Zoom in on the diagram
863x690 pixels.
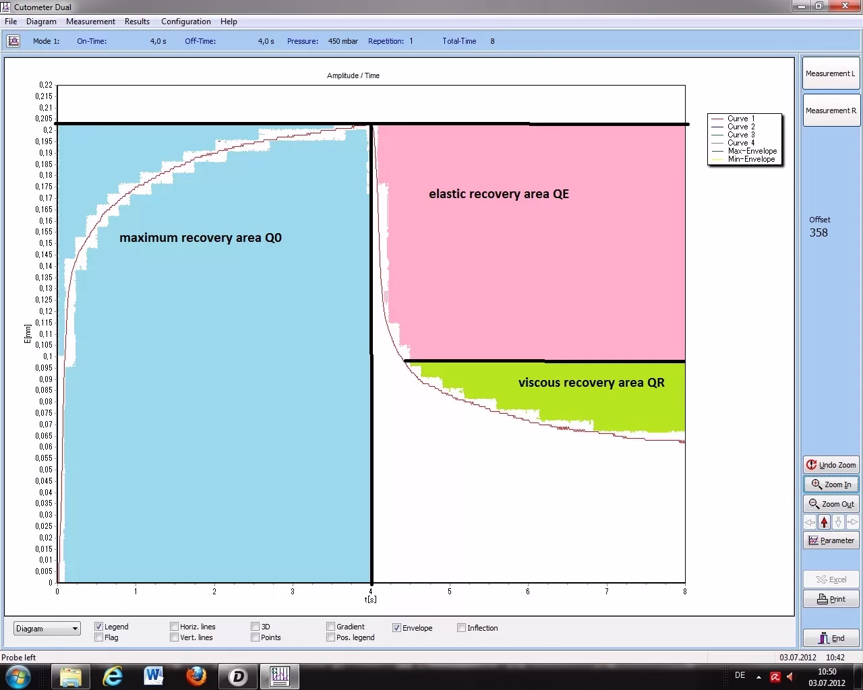(831, 484)
